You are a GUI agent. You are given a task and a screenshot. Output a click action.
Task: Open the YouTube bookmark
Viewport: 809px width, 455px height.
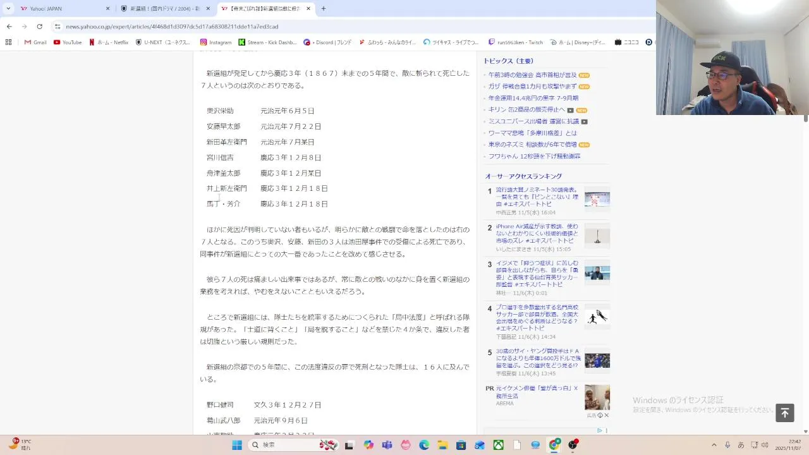[68, 42]
